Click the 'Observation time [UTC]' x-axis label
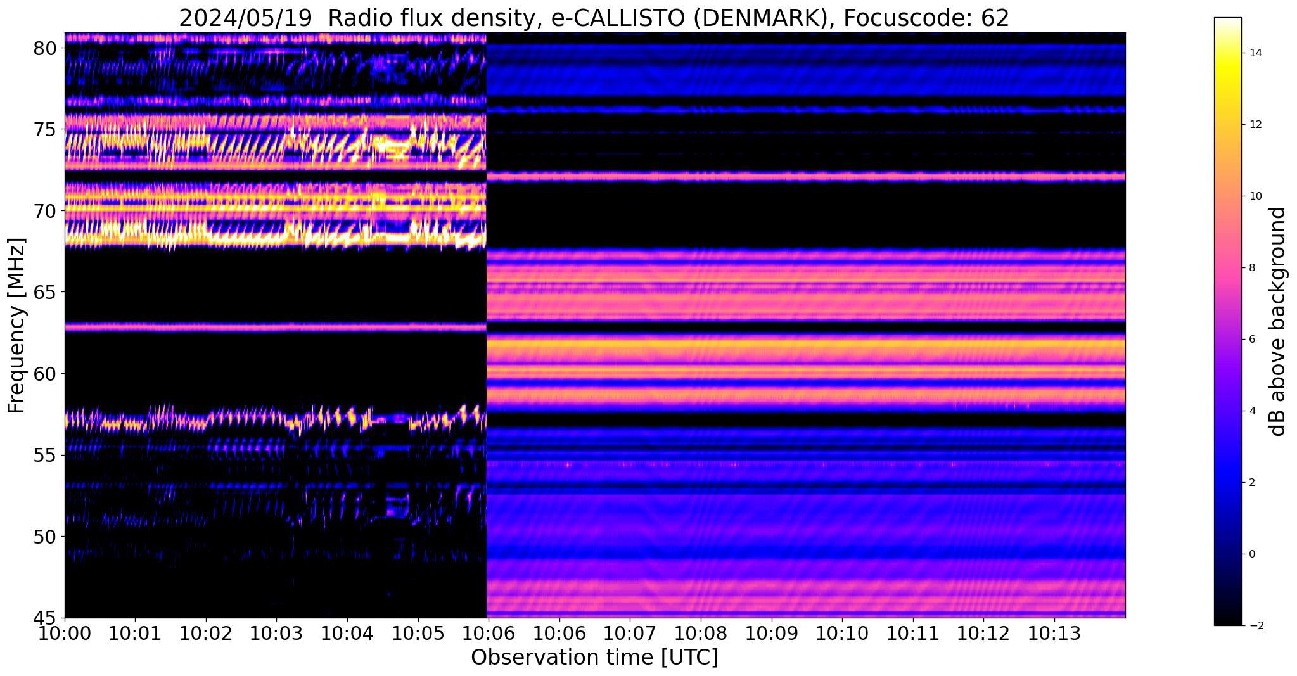 594,658
